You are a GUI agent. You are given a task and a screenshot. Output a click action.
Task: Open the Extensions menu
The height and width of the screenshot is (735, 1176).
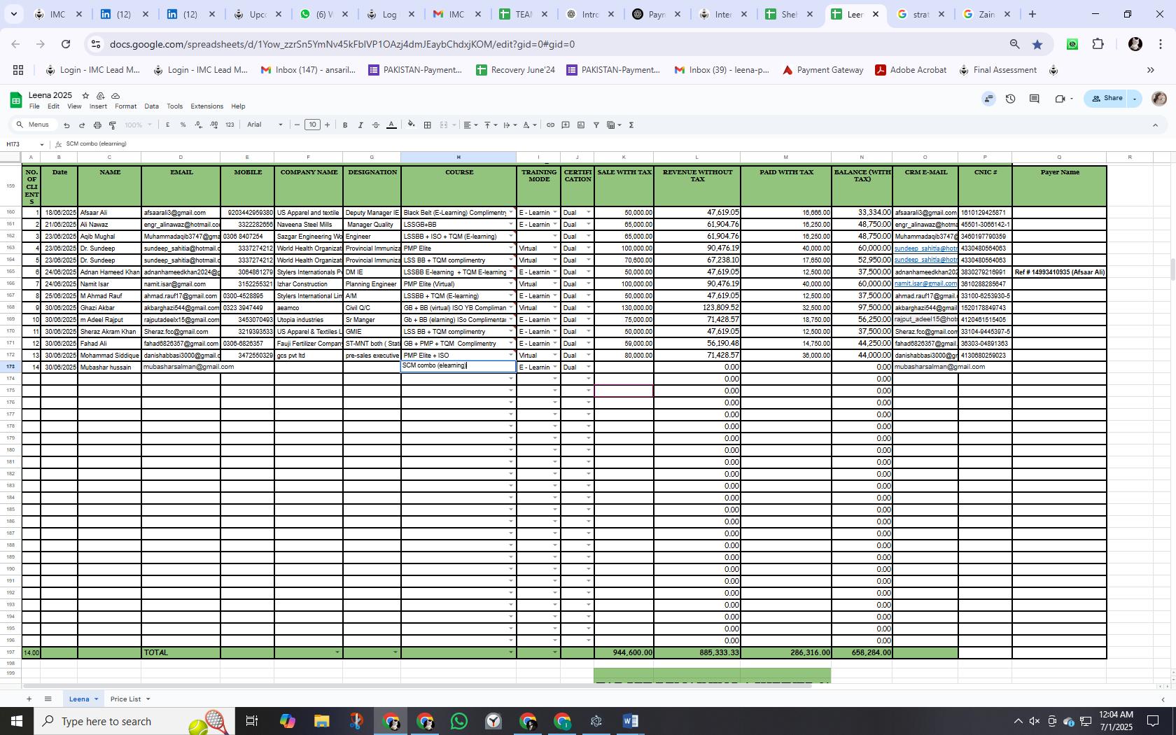tap(206, 106)
